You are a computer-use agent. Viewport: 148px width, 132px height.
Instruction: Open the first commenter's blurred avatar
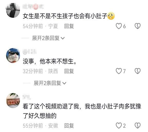(13, 10)
